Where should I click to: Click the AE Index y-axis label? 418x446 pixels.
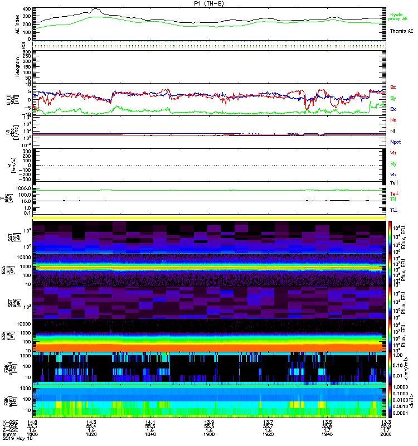pyautogui.click(x=18, y=25)
